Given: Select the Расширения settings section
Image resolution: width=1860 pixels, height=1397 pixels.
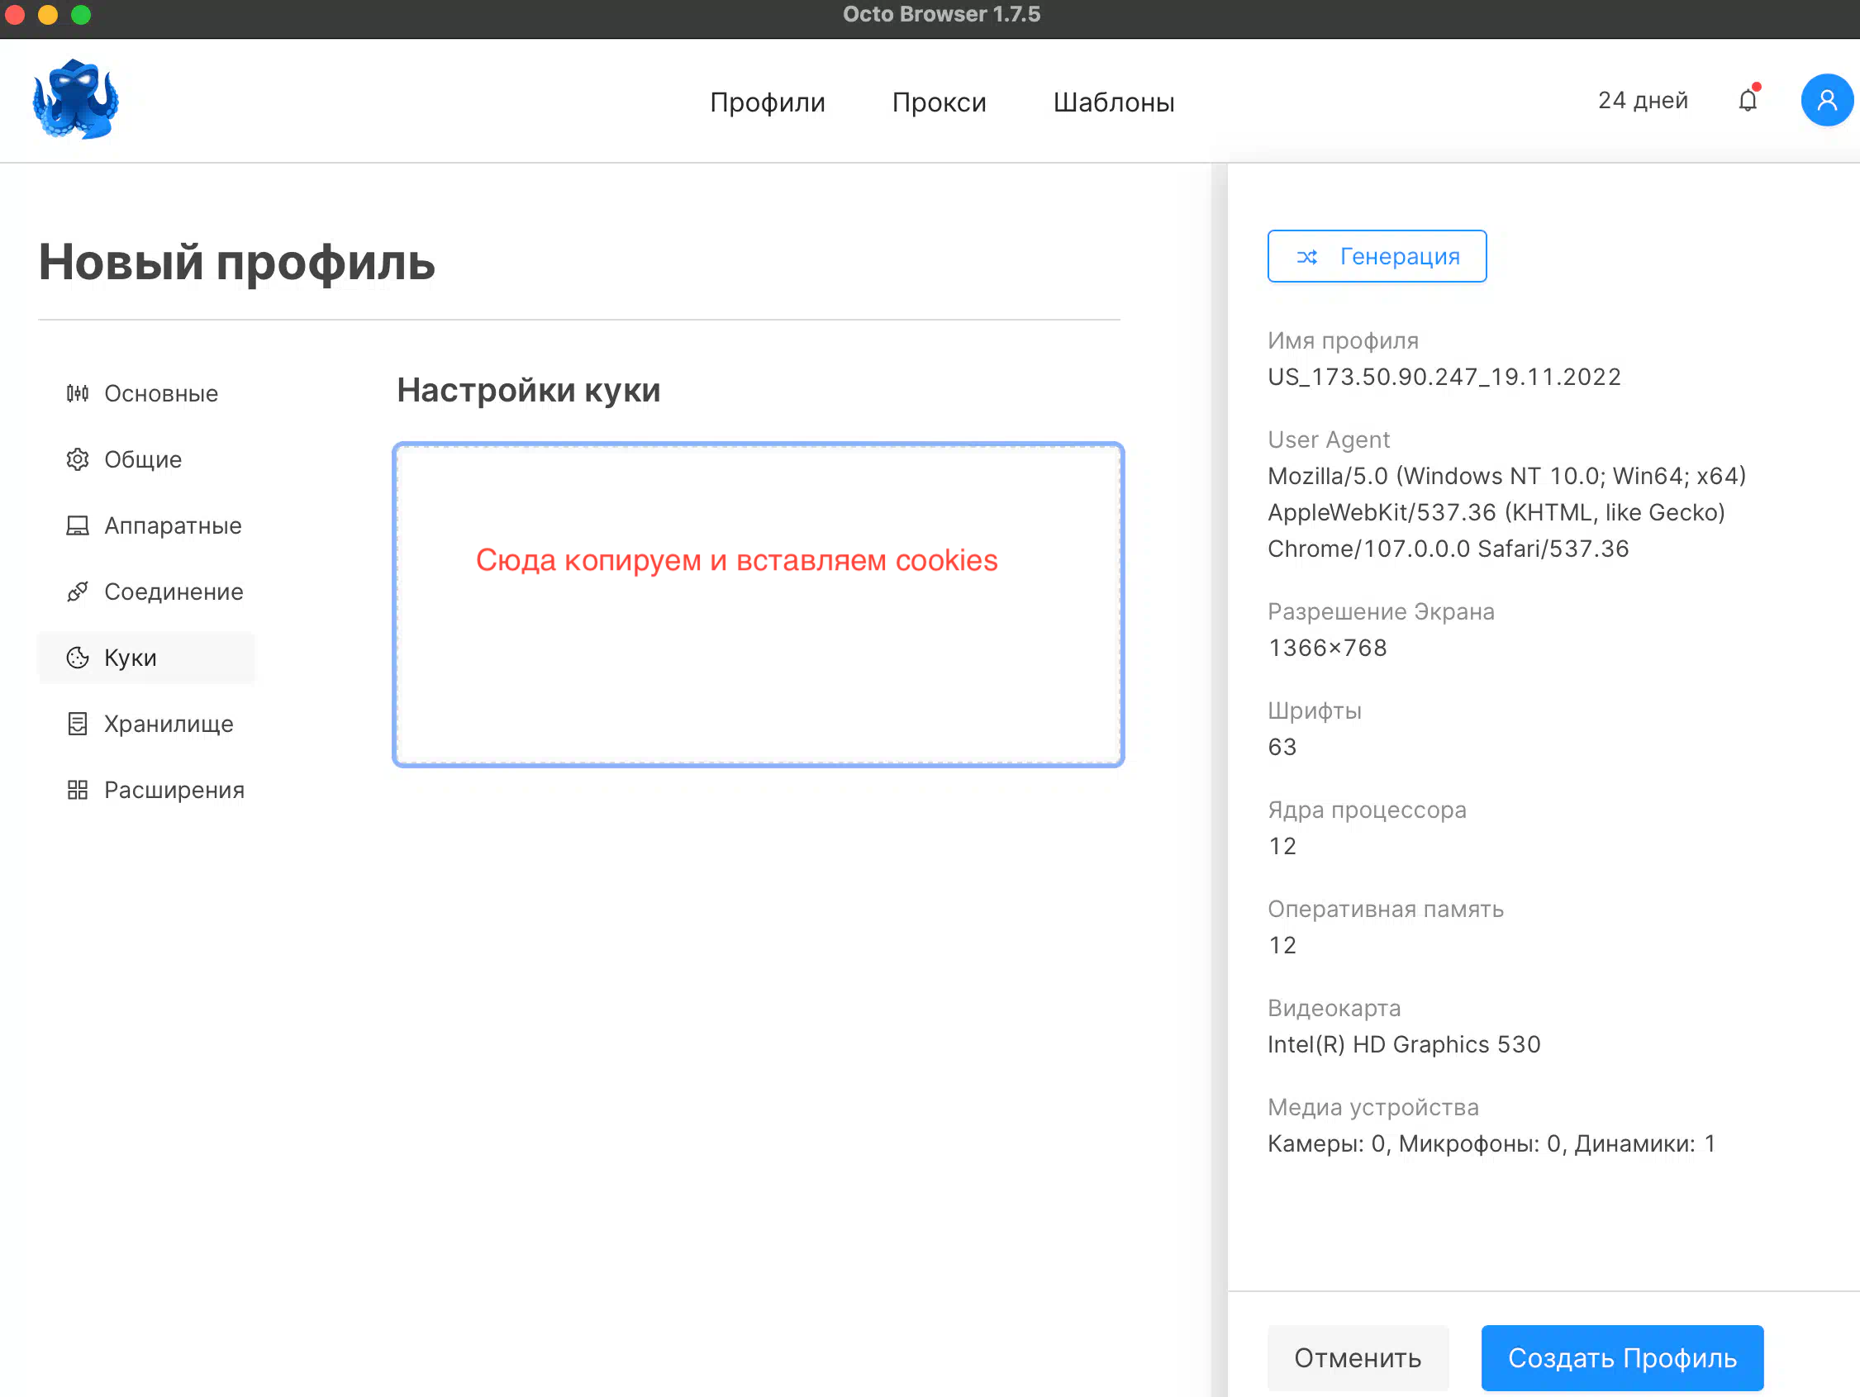Looking at the screenshot, I should [x=145, y=790].
